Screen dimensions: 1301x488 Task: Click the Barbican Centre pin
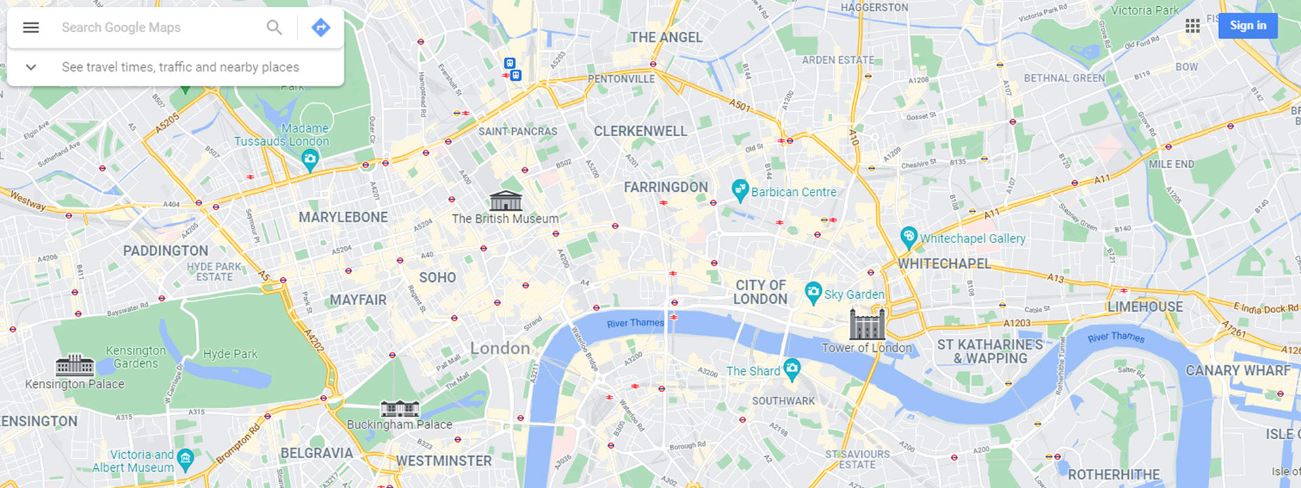pos(740,190)
